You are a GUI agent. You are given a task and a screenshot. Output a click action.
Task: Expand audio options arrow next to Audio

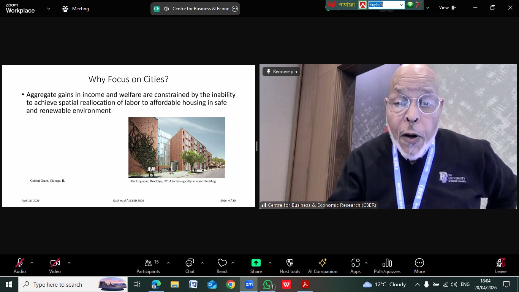[32, 263]
